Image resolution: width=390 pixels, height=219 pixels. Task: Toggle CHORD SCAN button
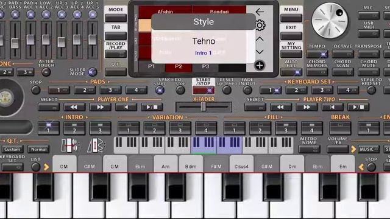point(342,72)
